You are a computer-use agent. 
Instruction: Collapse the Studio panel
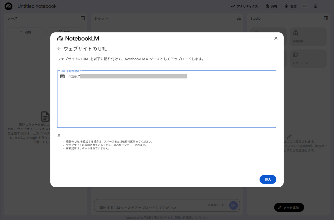pos(326,18)
